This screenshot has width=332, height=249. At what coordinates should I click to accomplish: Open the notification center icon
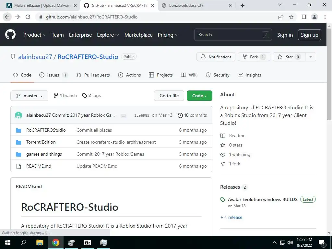[322, 243]
